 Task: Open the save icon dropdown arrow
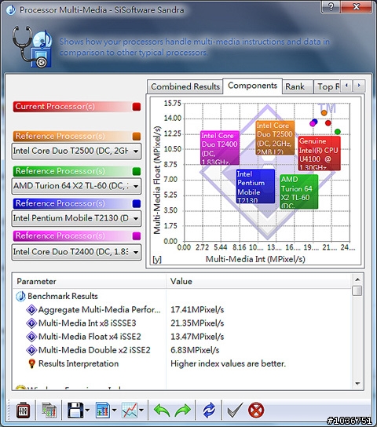click(87, 410)
